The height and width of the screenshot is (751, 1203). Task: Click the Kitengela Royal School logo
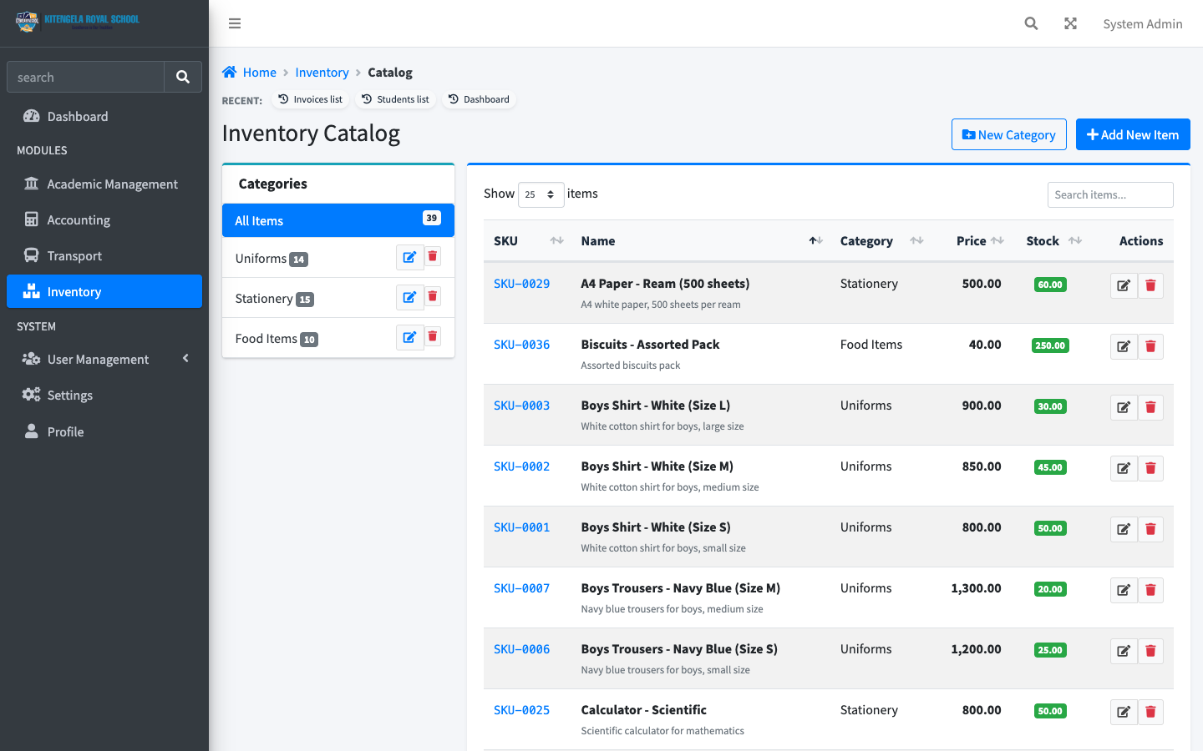[x=78, y=22]
